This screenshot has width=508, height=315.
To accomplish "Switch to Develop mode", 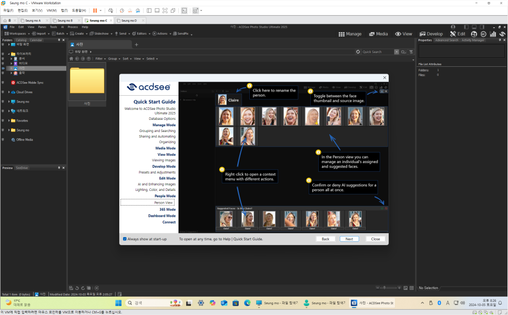I will click(431, 33).
